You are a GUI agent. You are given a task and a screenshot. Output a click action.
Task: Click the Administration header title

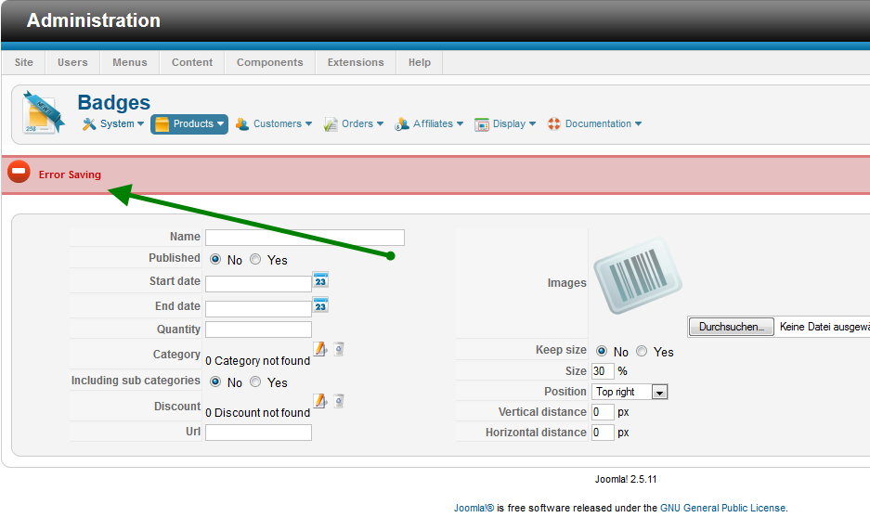pos(94,20)
